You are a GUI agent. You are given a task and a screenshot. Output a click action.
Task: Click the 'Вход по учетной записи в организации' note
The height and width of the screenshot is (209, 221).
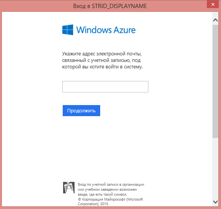pyautogui.click(x=111, y=189)
